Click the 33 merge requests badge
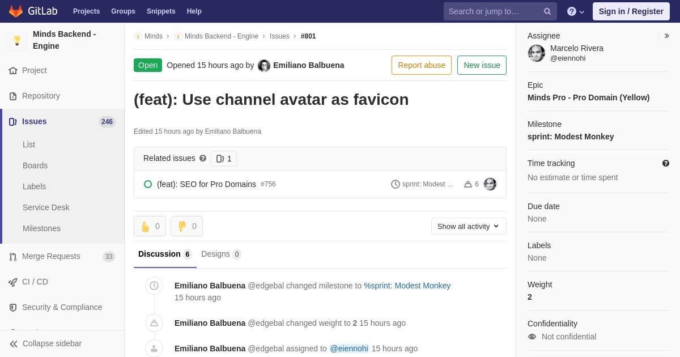Viewport: 680px width, 357px height. click(x=109, y=257)
